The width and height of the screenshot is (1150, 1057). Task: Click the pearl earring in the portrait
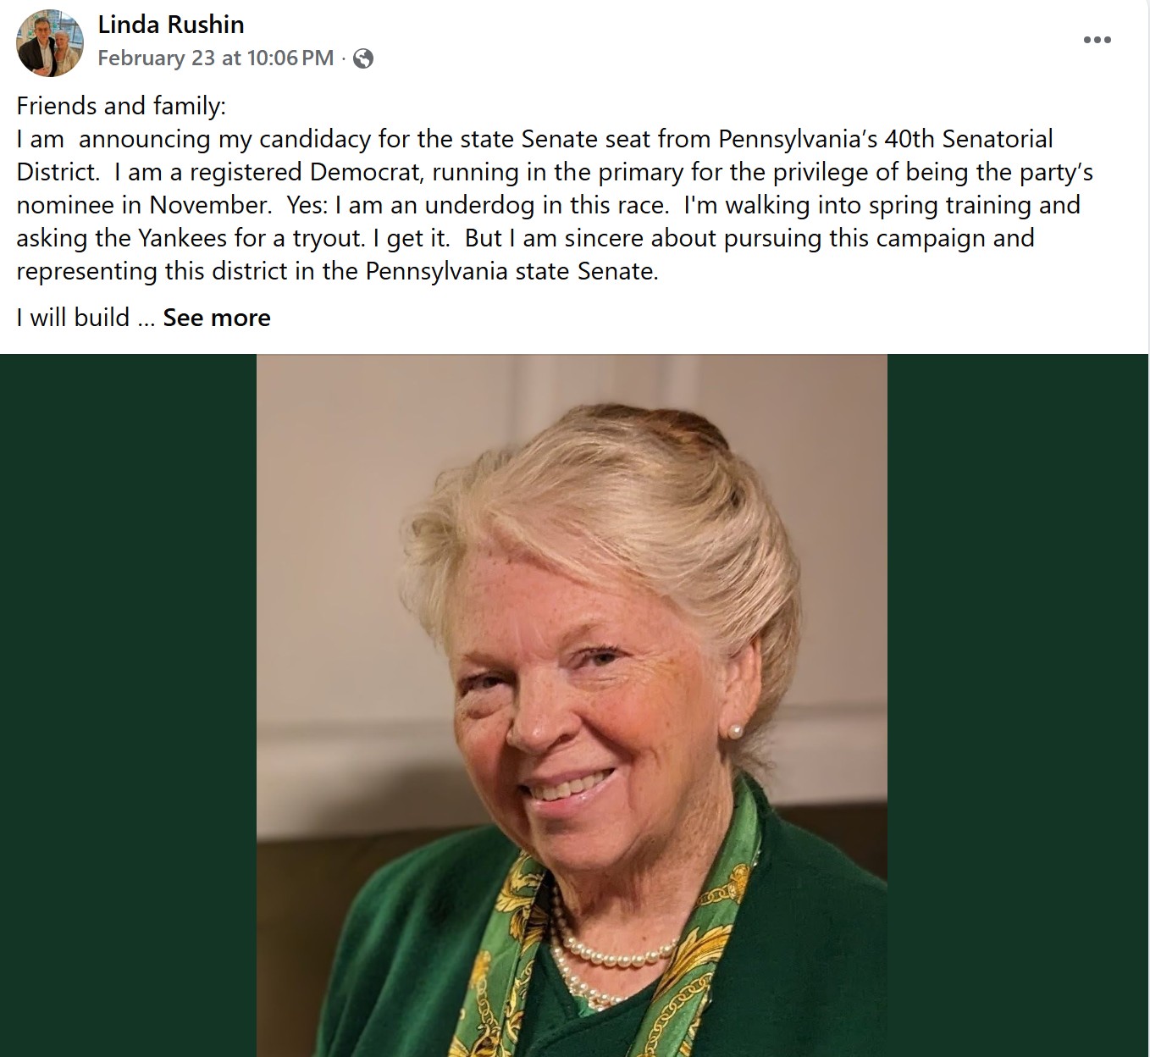pos(735,731)
